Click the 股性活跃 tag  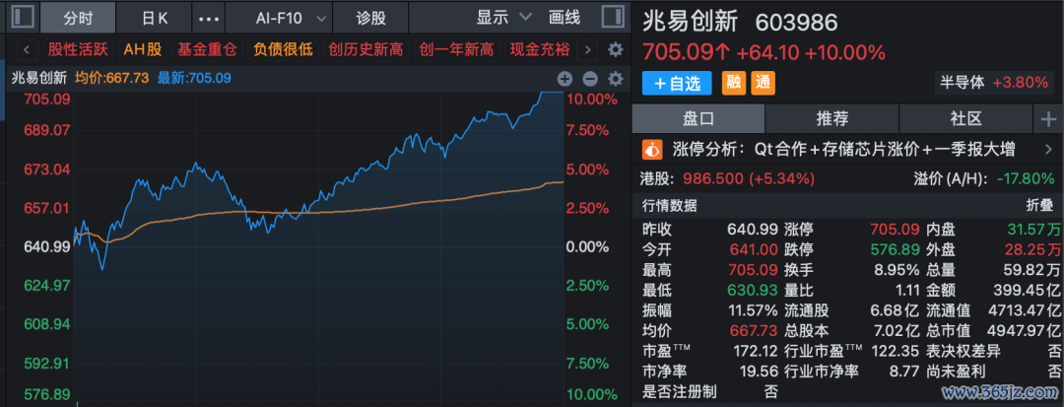pos(78,49)
